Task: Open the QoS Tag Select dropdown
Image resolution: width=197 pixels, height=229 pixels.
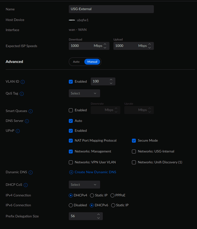Action: (x=84, y=93)
